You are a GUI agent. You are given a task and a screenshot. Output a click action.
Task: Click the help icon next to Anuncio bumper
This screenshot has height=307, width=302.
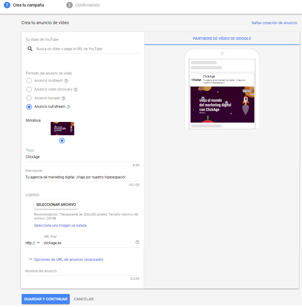[63, 98]
